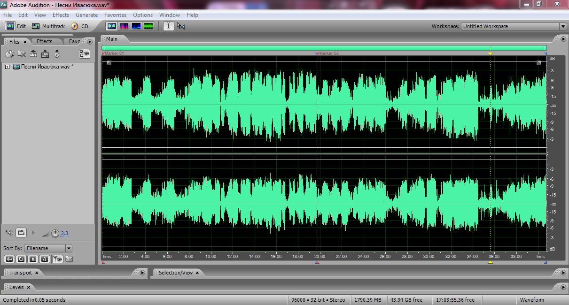Toggle Loop Play button in Files panel
Image resolution: width=569 pixels, height=305 pixels.
(x=21, y=232)
